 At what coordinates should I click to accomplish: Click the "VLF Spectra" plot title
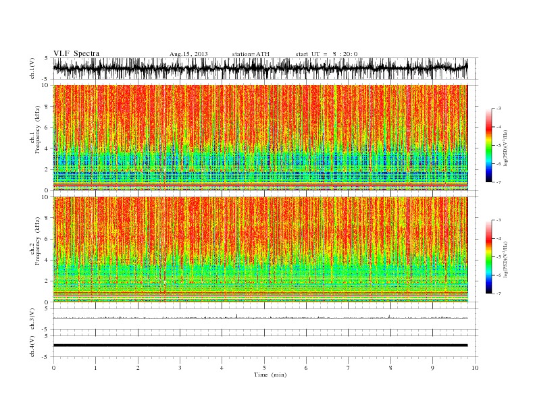(76, 53)
